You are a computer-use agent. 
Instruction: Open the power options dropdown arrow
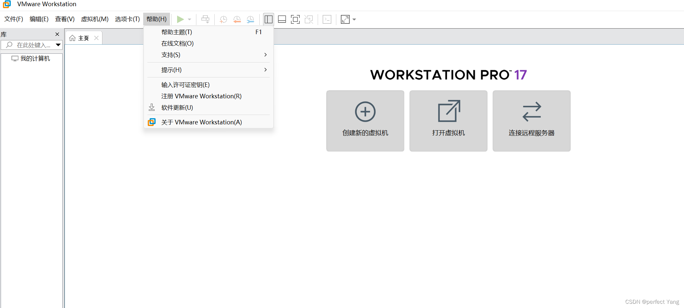point(190,20)
